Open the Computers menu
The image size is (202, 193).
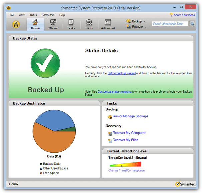(48, 15)
